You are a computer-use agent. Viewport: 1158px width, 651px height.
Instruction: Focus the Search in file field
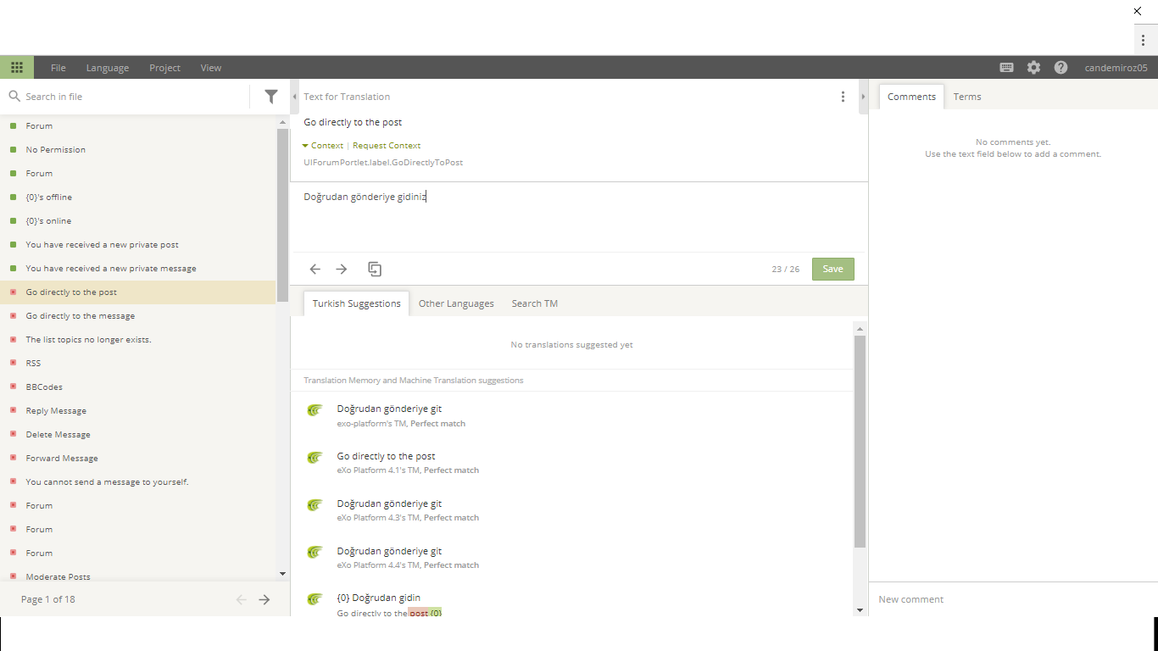coord(136,97)
